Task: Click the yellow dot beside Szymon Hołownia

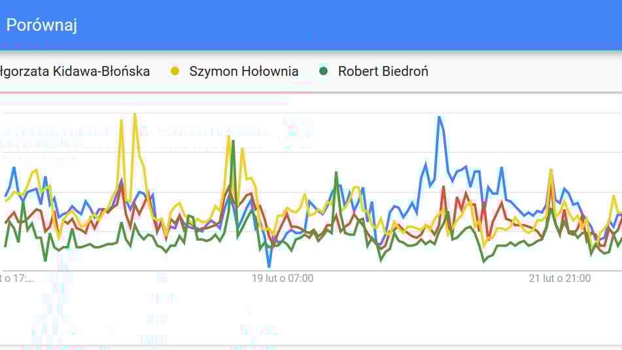Action: tap(175, 71)
